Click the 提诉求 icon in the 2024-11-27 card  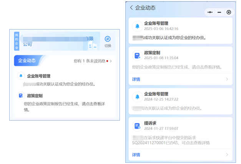click(137, 126)
